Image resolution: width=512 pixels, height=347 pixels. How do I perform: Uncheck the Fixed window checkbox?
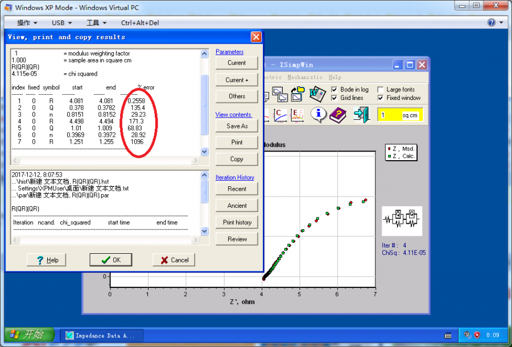point(380,98)
